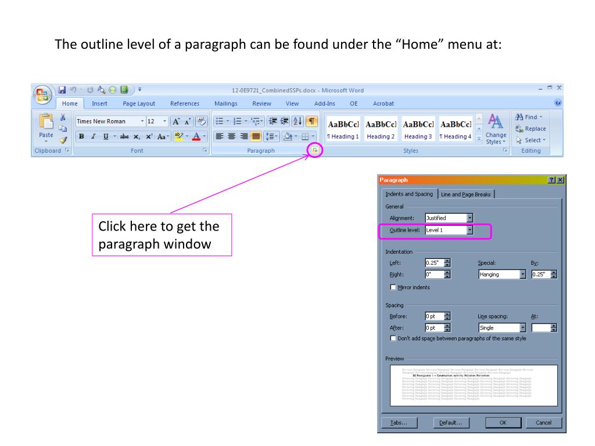595x446 pixels.
Task: Click the Left indentation input field
Action: point(434,263)
